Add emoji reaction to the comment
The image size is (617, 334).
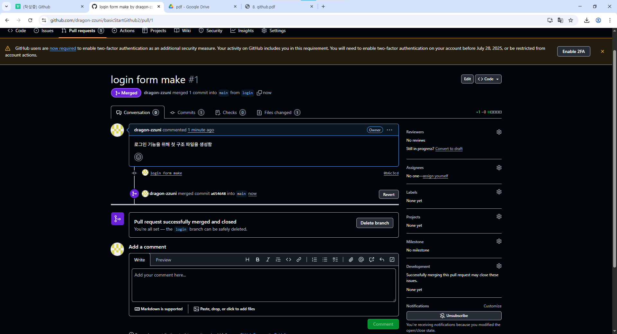click(139, 157)
